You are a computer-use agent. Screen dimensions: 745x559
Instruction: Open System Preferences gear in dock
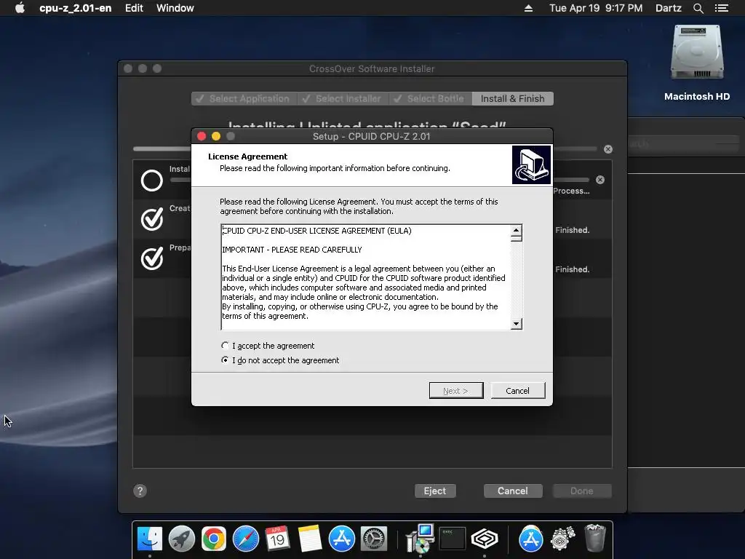coord(374,539)
